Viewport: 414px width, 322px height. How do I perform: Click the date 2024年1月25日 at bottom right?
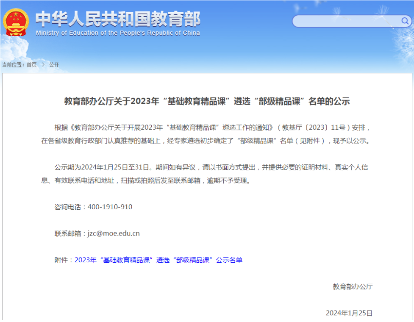[x=349, y=313]
